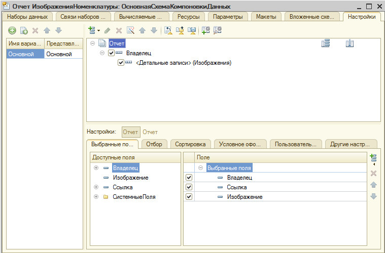
Task: Preview user settings (gear with magnifier)
Action: click(218, 30)
